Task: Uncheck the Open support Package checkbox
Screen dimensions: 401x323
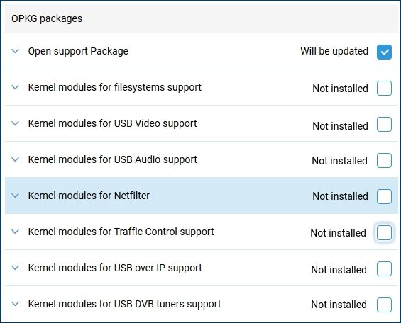Action: (384, 52)
